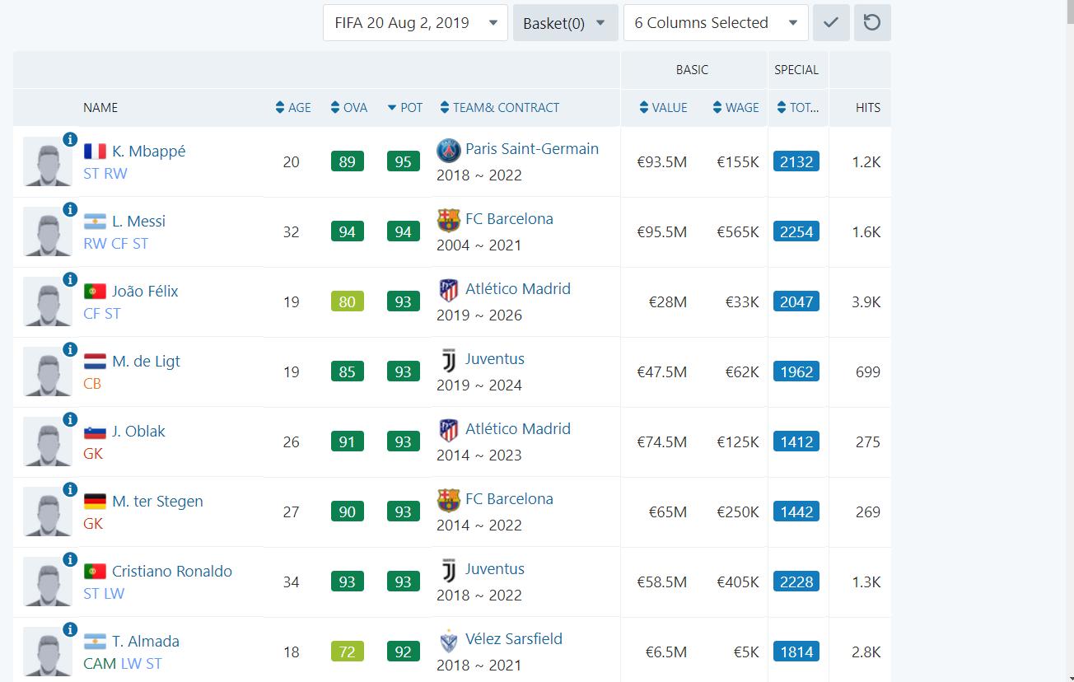Click the total stats 2254 badge
Image resolution: width=1074 pixels, height=682 pixels.
point(796,232)
